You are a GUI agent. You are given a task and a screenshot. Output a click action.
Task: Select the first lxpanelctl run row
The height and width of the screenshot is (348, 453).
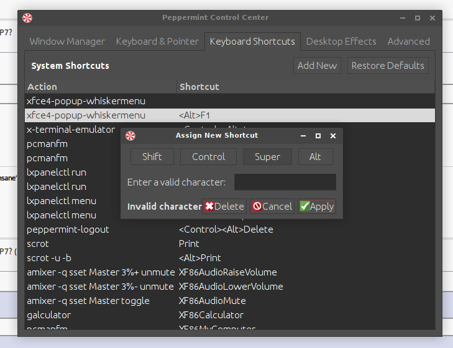[x=73, y=172]
